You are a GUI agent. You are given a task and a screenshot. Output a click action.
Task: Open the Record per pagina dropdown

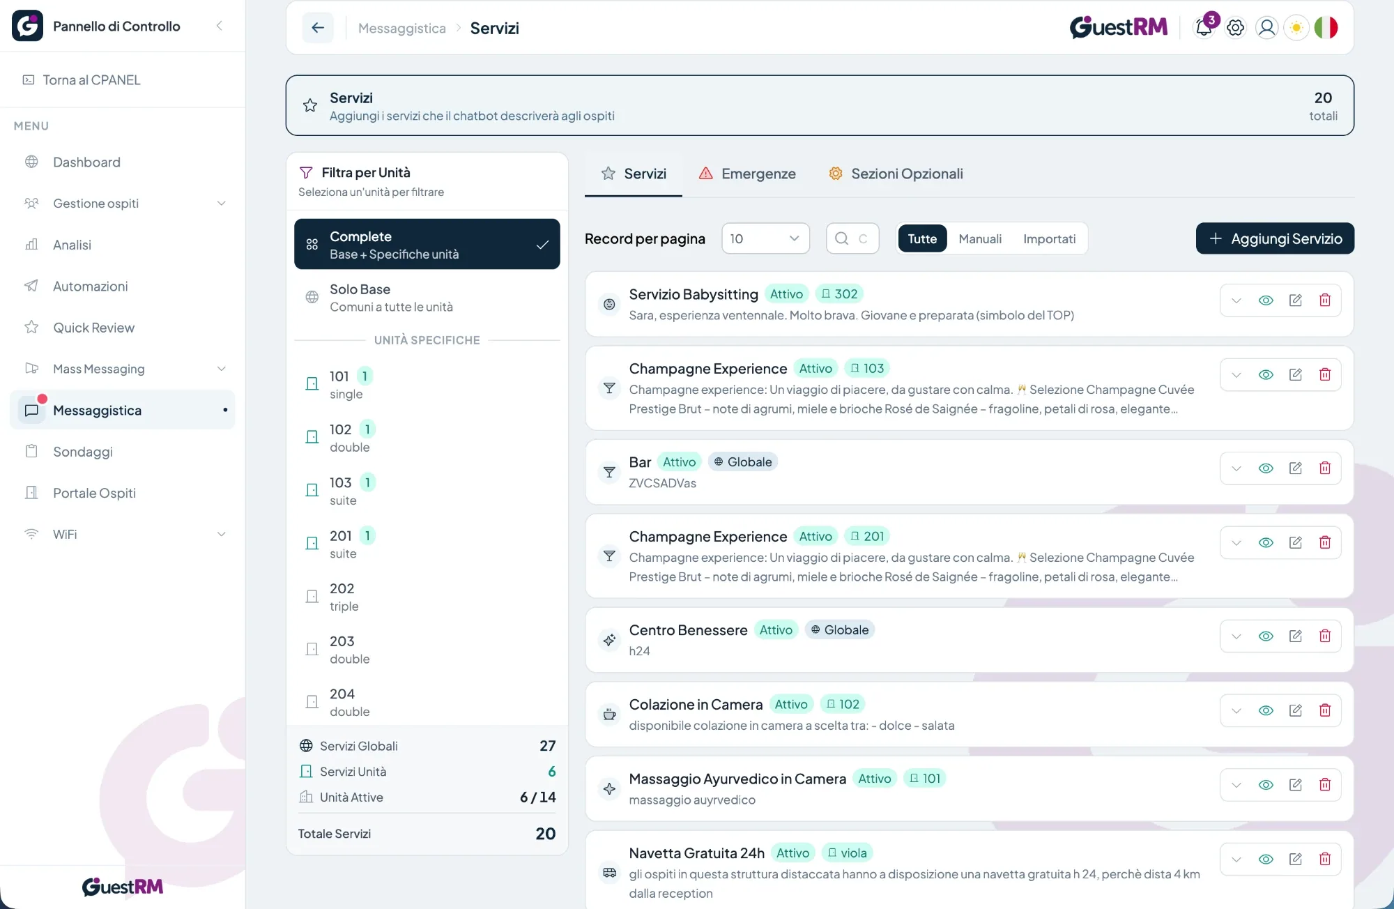[x=765, y=238]
